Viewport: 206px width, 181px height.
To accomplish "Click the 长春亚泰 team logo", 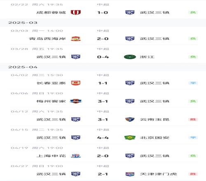I will (76, 83).
